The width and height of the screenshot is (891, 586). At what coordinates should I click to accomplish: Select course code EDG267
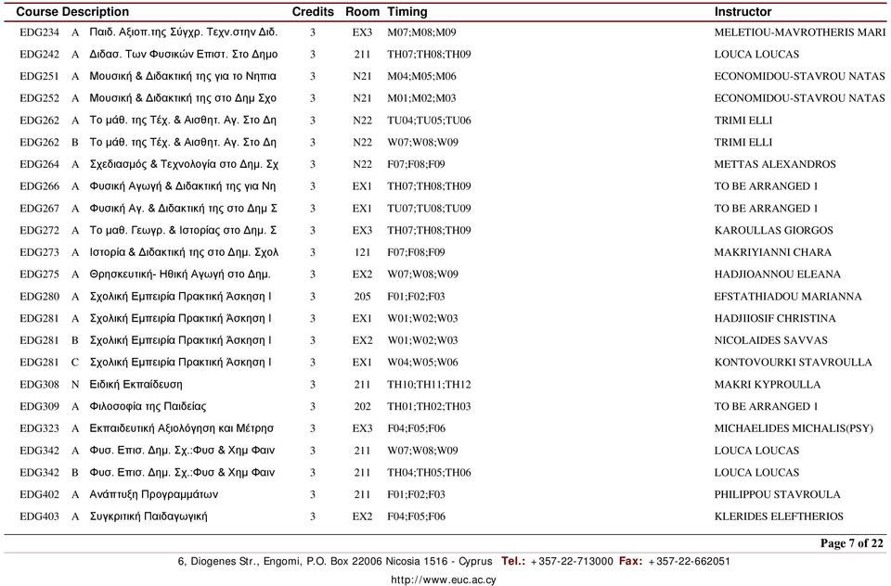coord(39,209)
